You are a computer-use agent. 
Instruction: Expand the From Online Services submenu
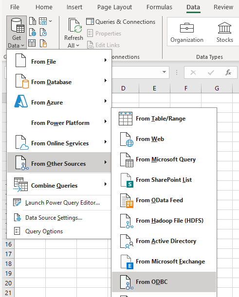point(59,142)
